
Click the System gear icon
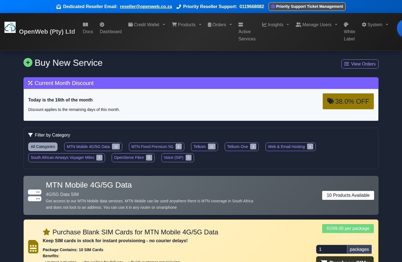pyautogui.click(x=364, y=25)
